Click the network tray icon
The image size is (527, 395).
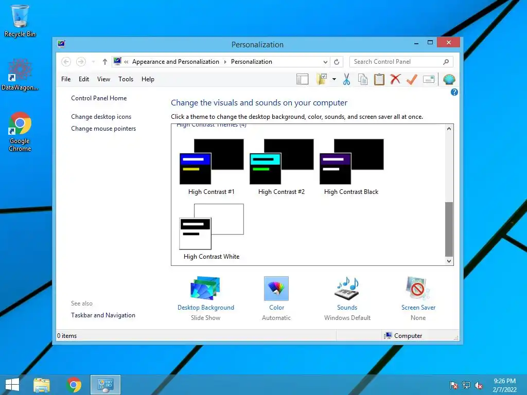pyautogui.click(x=466, y=385)
